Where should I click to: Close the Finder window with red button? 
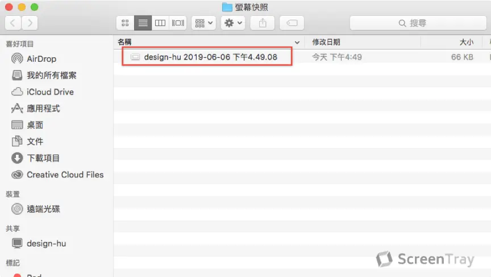tap(9, 7)
